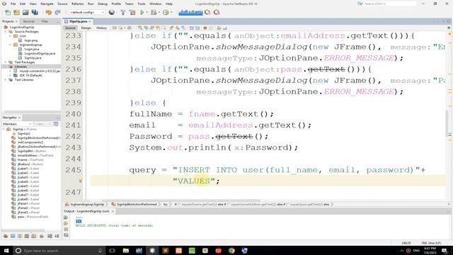The height and width of the screenshot is (255, 453).
Task: Open the Tools menu
Action: (x=142, y=4)
